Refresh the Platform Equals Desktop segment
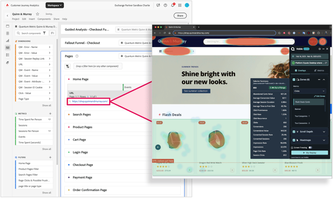Viewport: 333px width, 198px height. coord(326,63)
